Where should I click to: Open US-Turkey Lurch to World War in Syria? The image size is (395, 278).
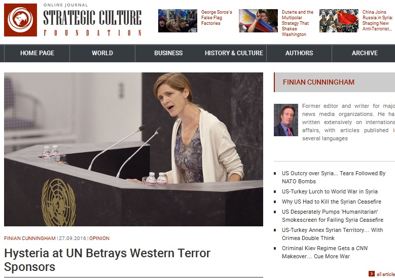(330, 192)
